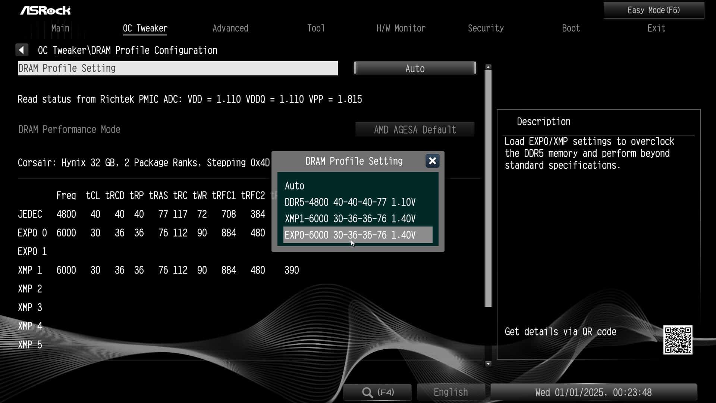Choose DDR5-4800 40-40-40-77 1.10V profile
The image size is (716, 403).
click(x=358, y=202)
